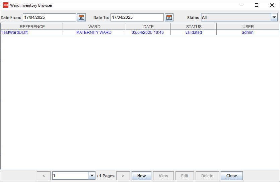
Task: Go to the previous page arrow button
Action: click(x=44, y=176)
